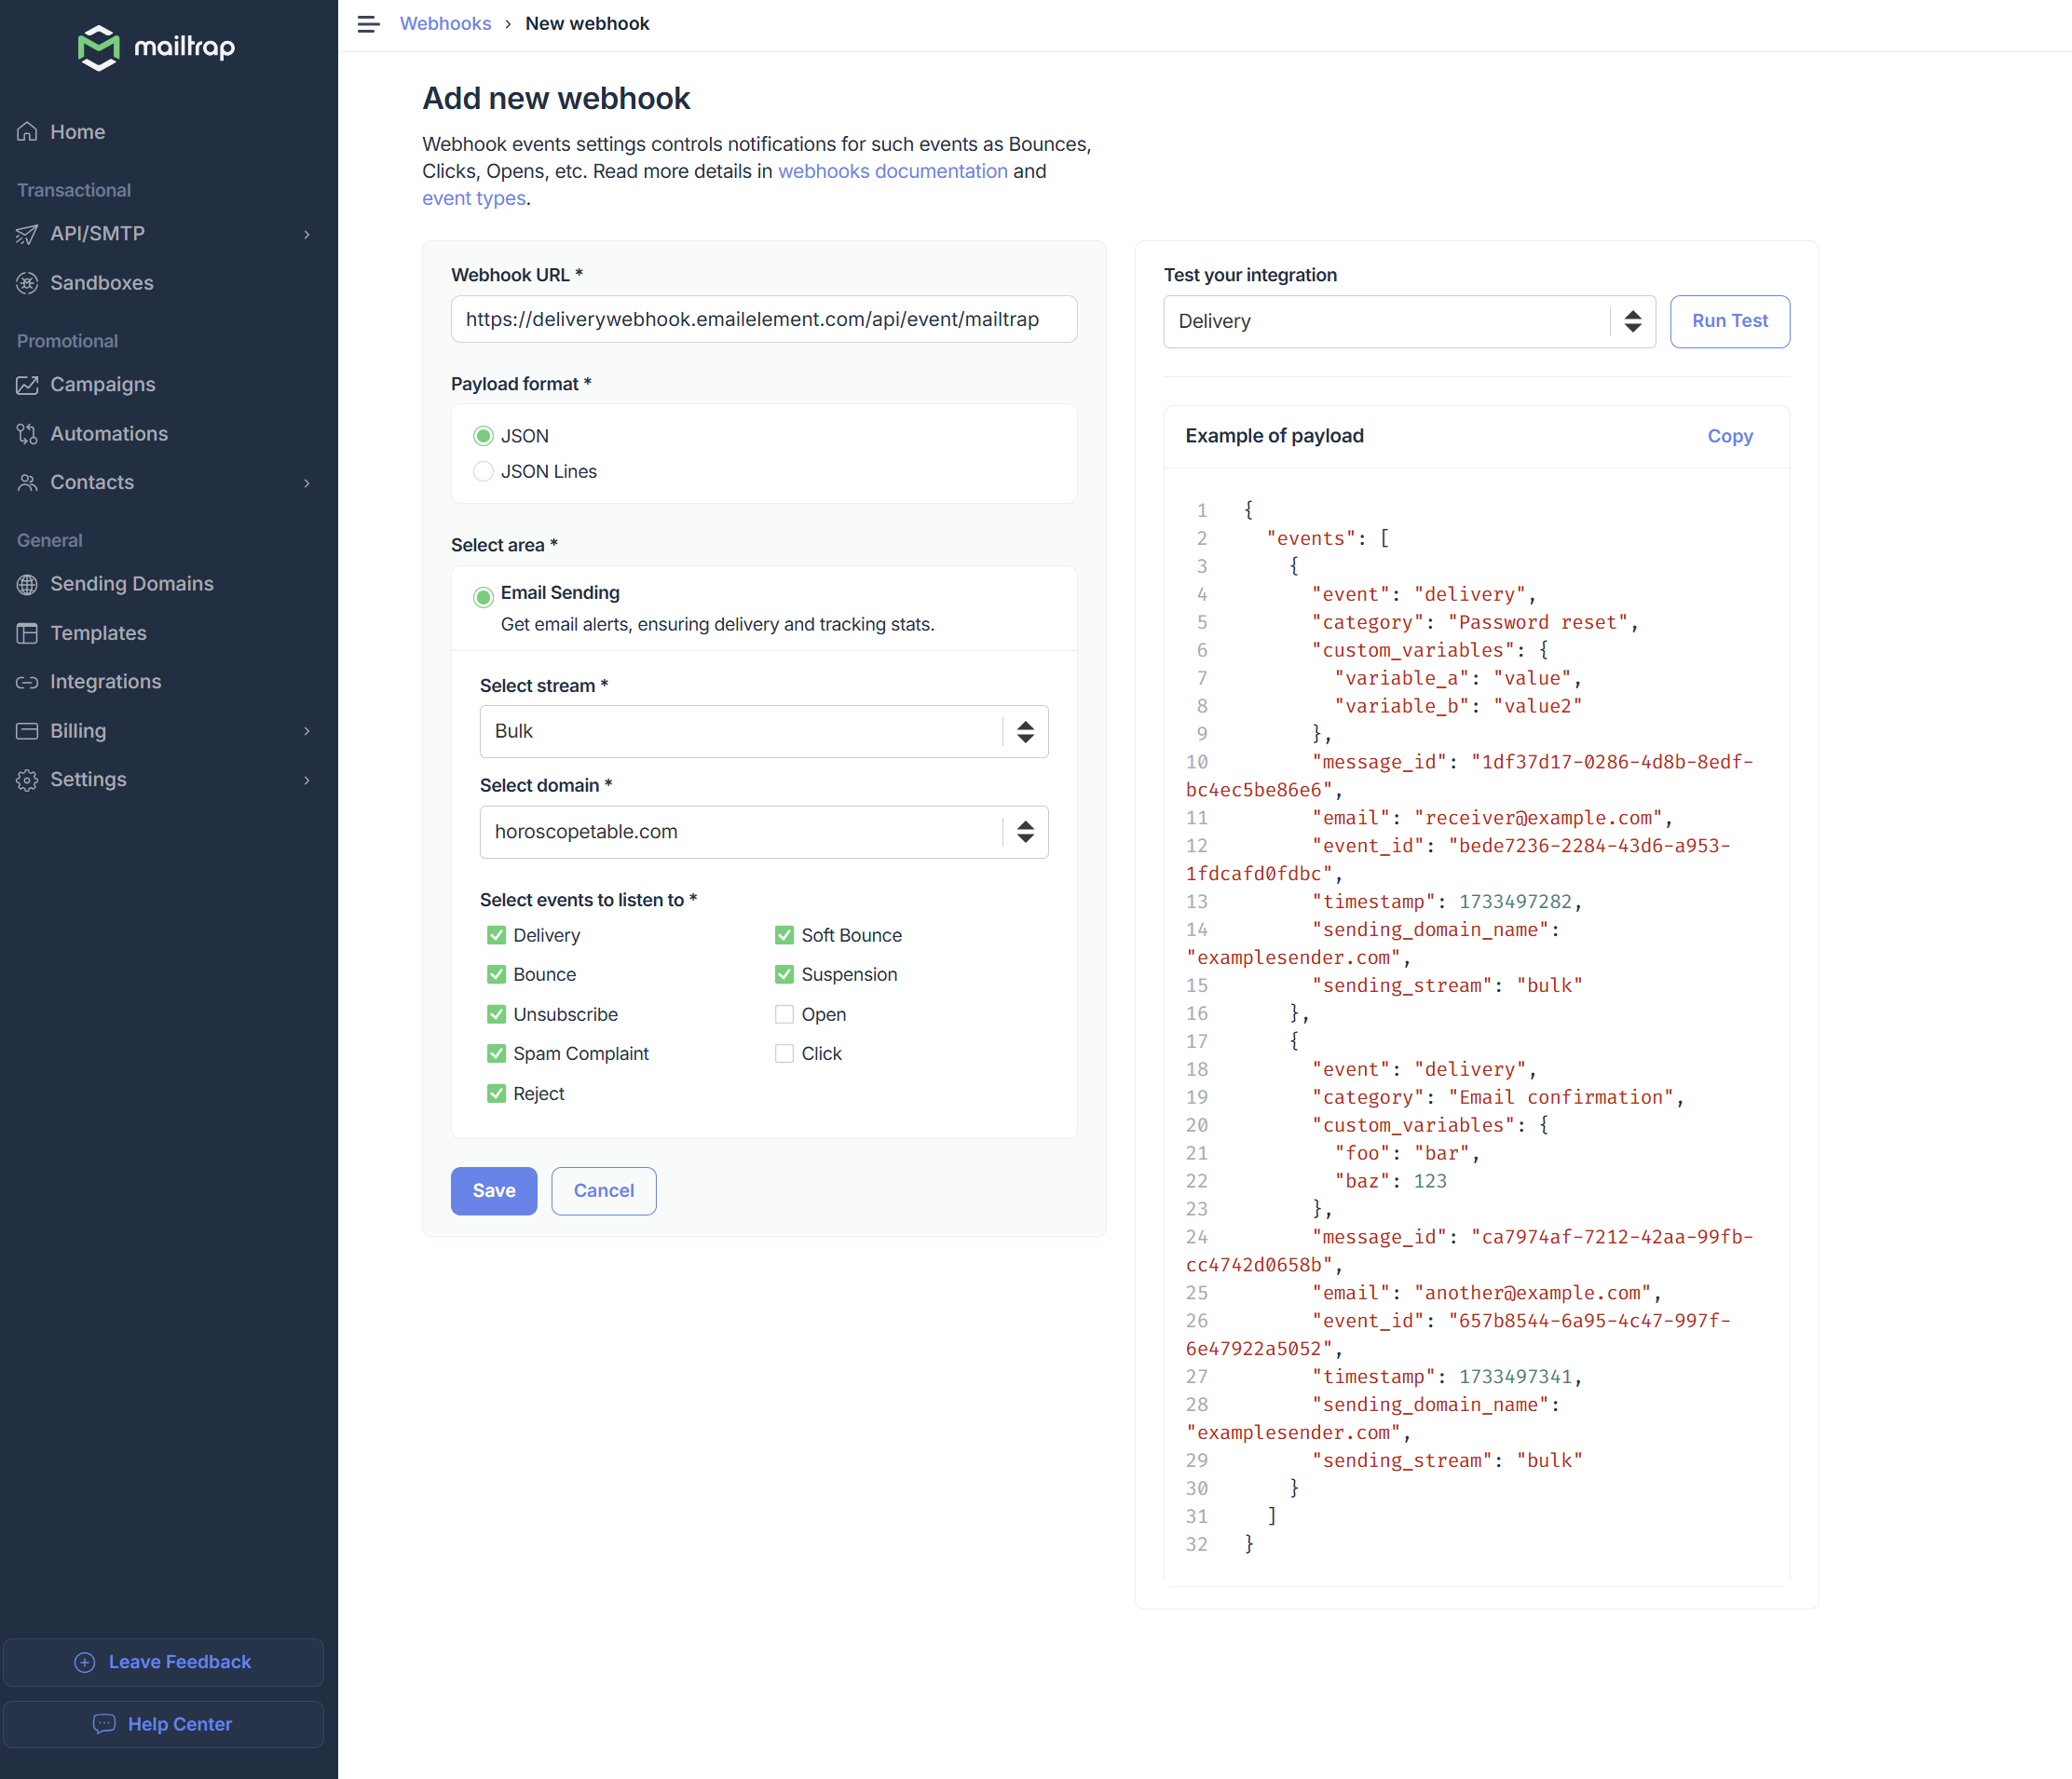
Task: Enable the Open event checkbox
Action: (x=784, y=1014)
